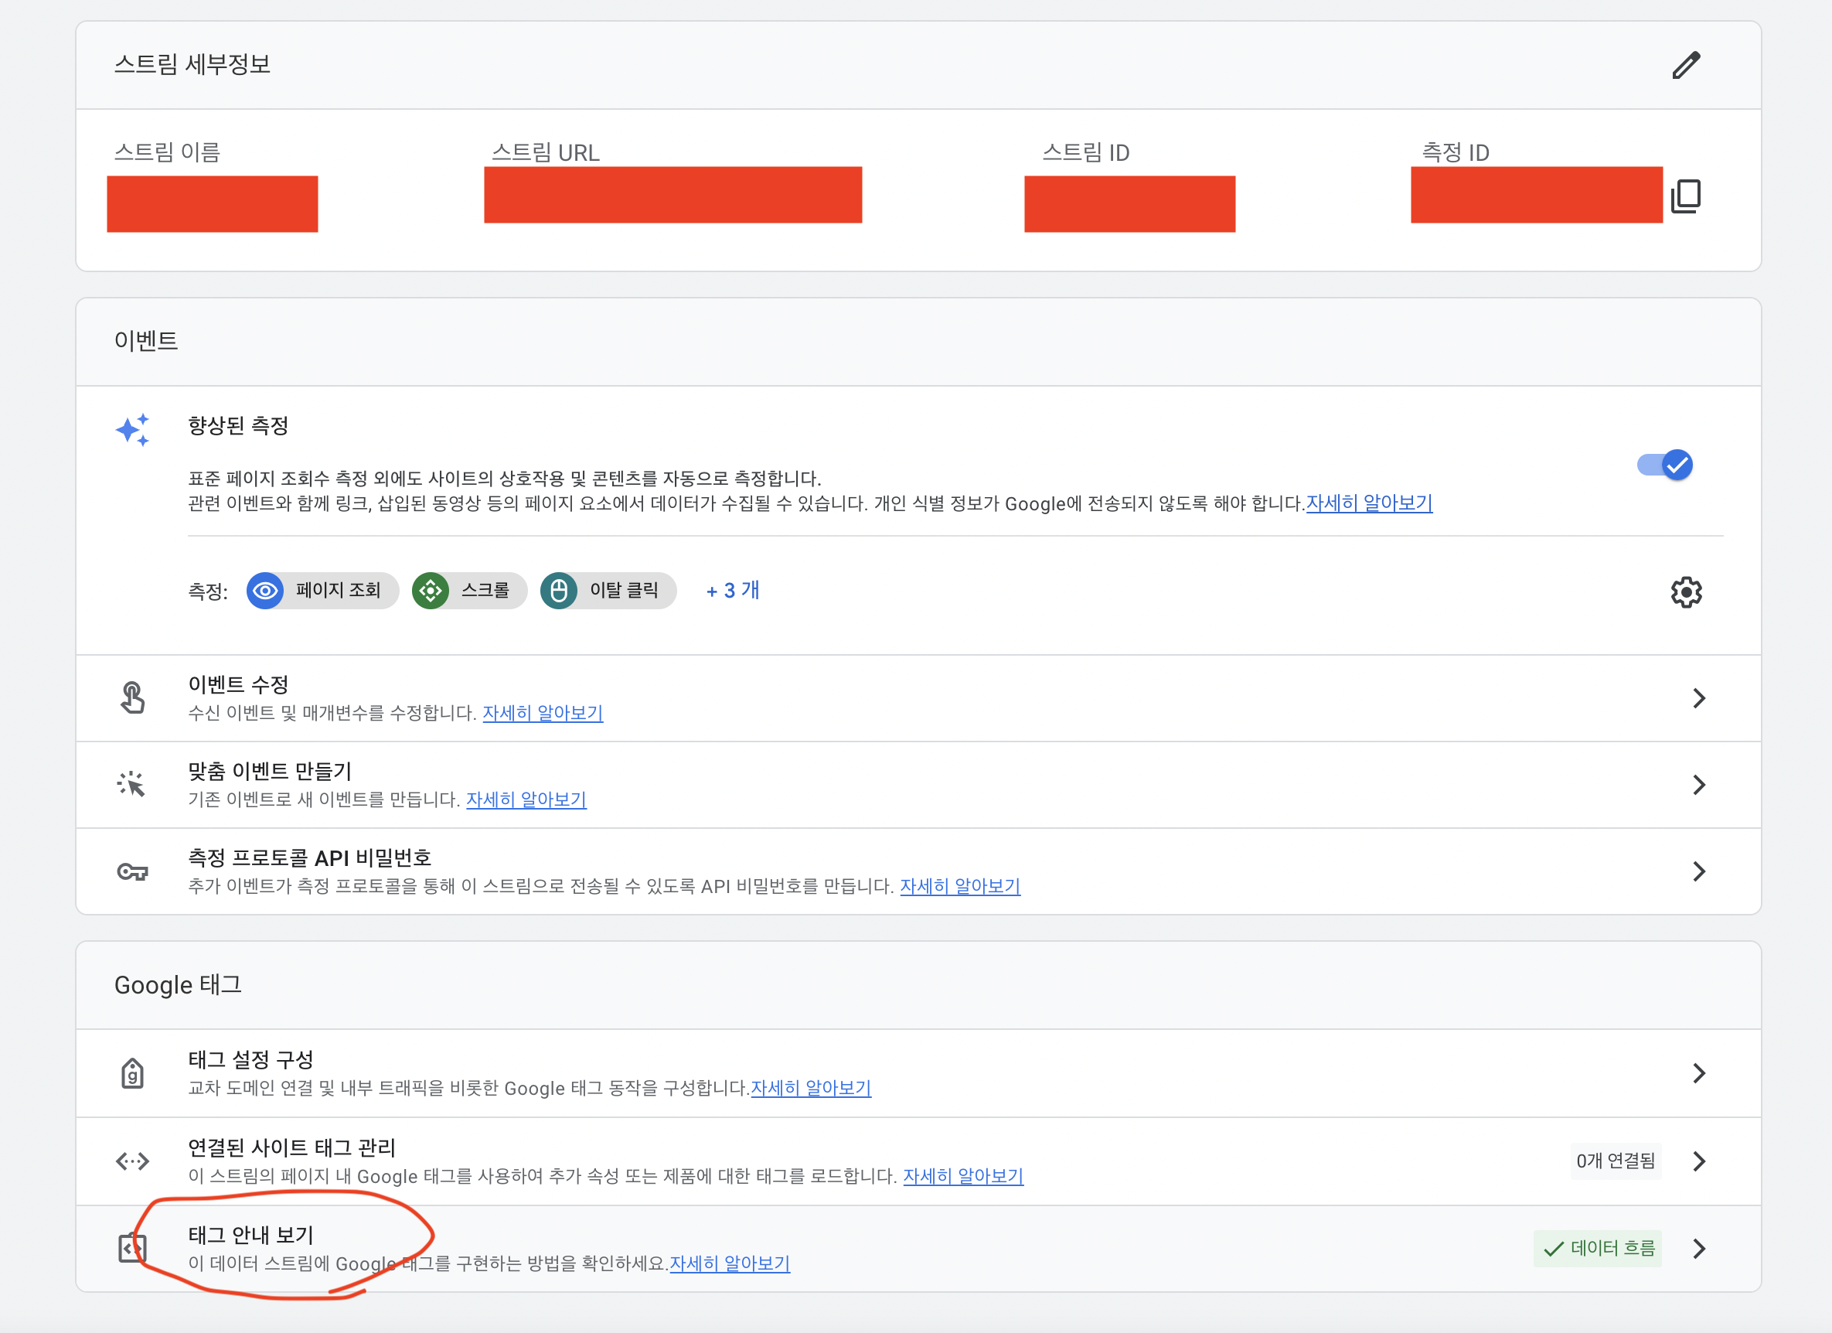This screenshot has width=1832, height=1333.
Task: Copy the measurement ID with the copy icon
Action: tap(1686, 196)
